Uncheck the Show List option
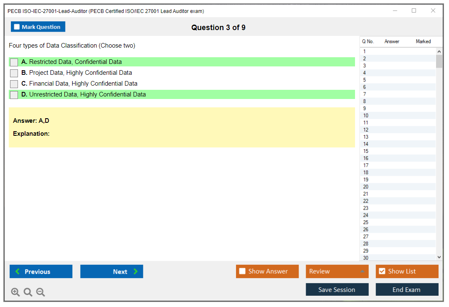The height and width of the screenshot is (307, 449). pos(382,271)
